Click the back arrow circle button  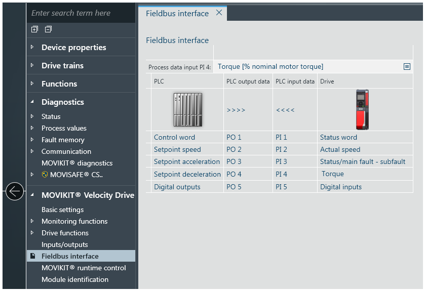[14, 191]
